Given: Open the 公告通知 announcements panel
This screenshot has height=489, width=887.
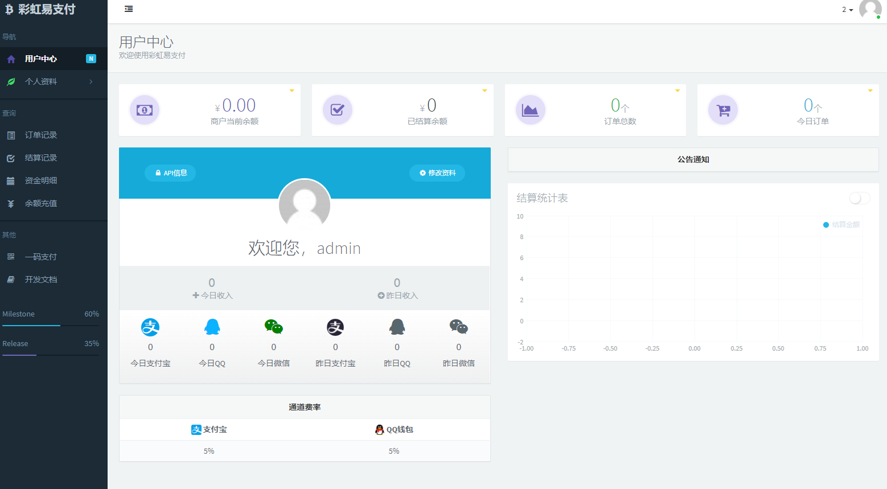Looking at the screenshot, I should [x=692, y=159].
